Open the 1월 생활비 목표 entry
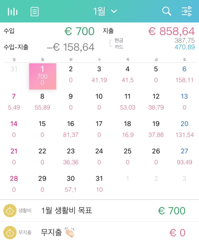 [x=99, y=210]
